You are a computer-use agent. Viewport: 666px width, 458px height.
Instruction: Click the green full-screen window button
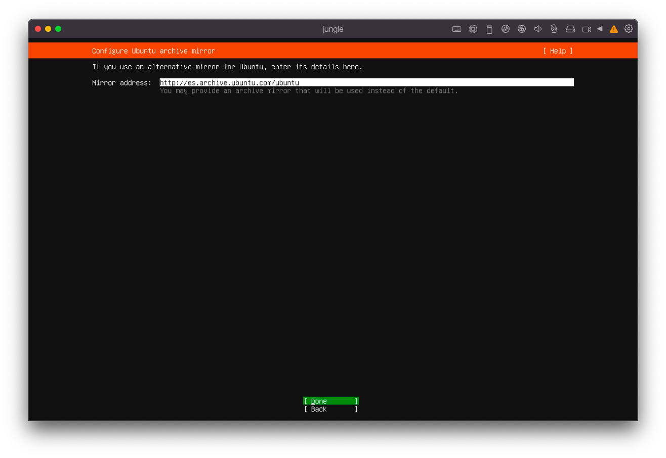click(58, 29)
